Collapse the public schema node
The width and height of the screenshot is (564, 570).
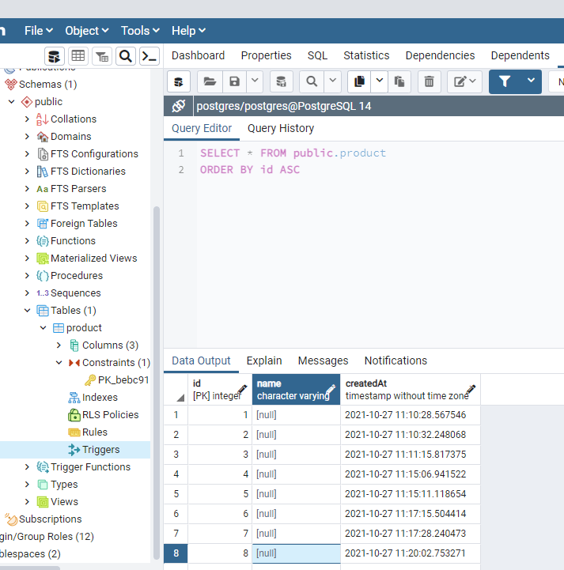(x=12, y=102)
